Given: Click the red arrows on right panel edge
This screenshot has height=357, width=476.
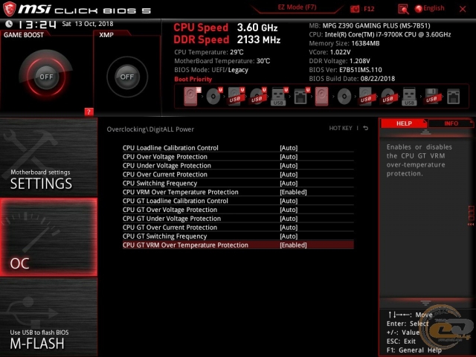Looking at the screenshot, I should (x=471, y=225).
